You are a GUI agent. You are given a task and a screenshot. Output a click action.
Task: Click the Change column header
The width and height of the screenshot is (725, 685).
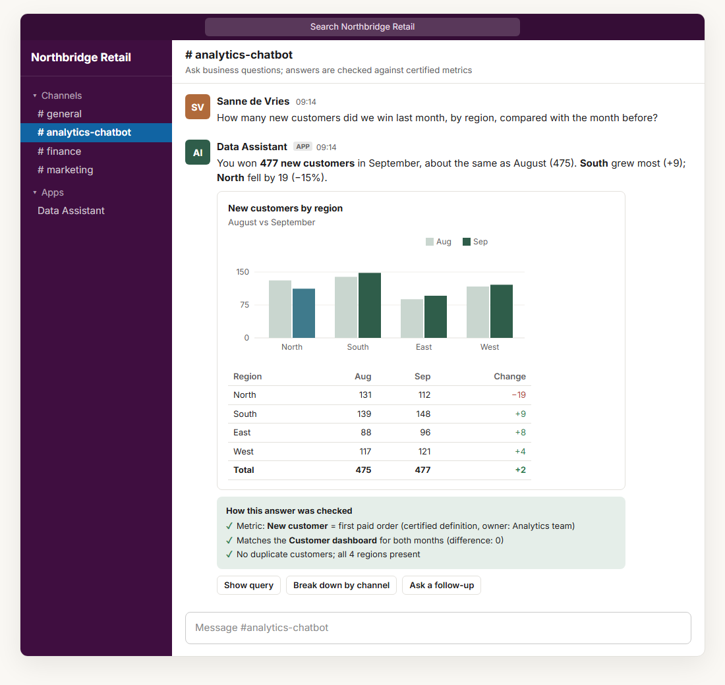(509, 376)
